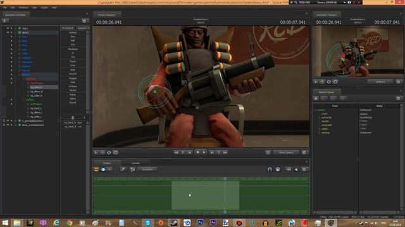Apply the Stagger procedural preset
405x227 pixels.
click(x=73, y=78)
